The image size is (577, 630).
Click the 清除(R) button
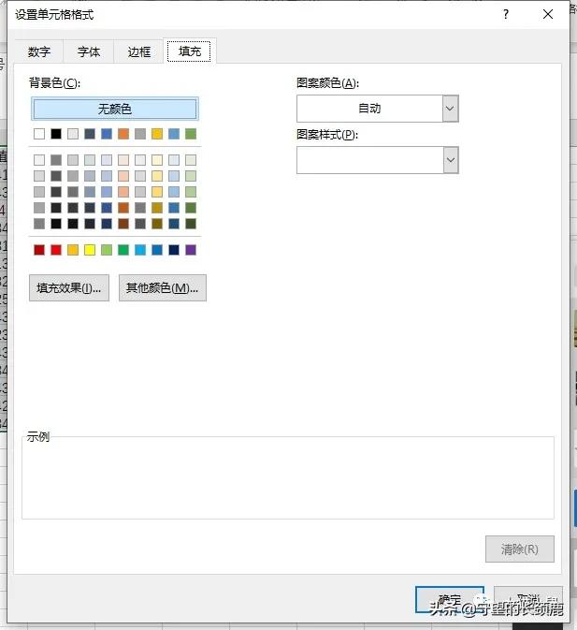click(x=520, y=549)
